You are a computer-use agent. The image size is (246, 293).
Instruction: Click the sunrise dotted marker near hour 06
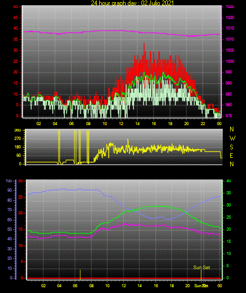(80, 275)
